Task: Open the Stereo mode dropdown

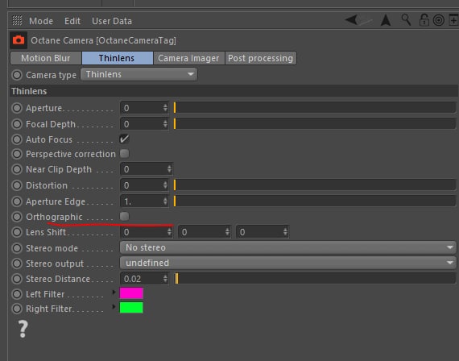Action: tap(288, 247)
